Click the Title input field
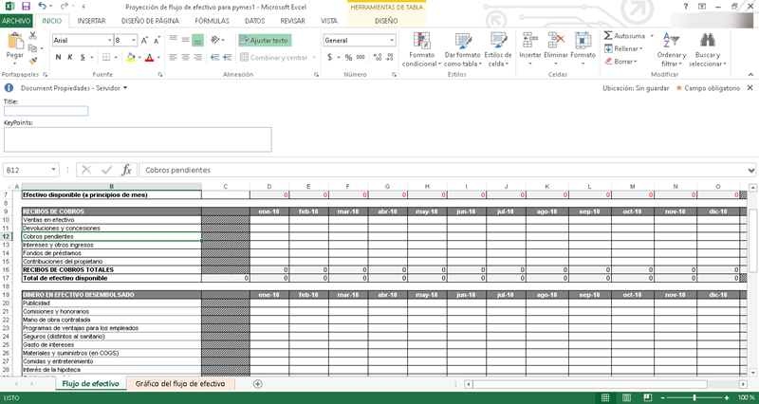This screenshot has width=759, height=404. click(x=46, y=111)
